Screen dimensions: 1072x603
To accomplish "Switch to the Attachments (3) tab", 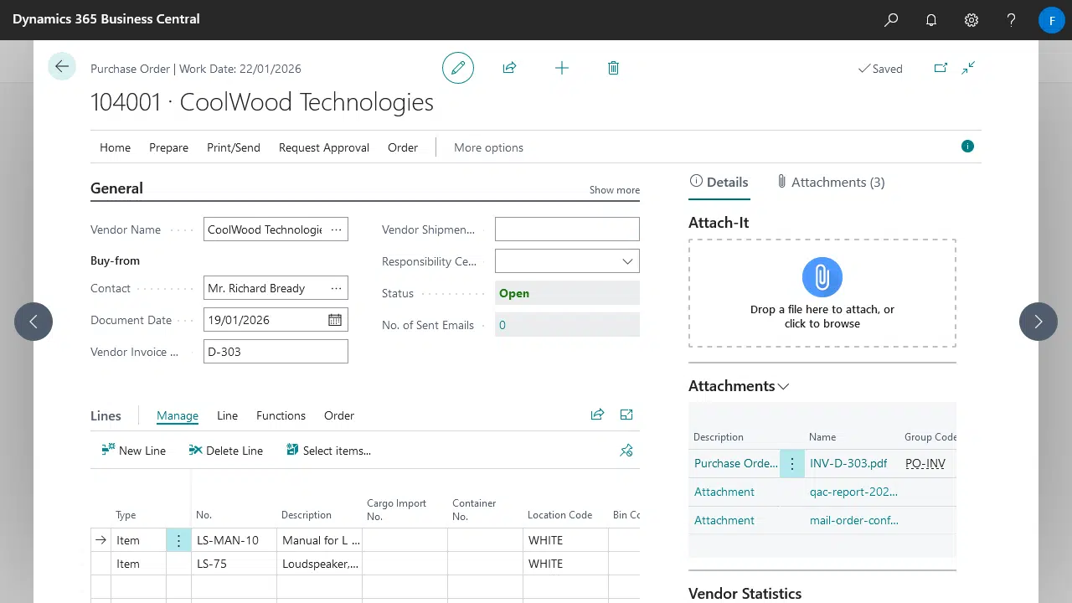I will [830, 182].
